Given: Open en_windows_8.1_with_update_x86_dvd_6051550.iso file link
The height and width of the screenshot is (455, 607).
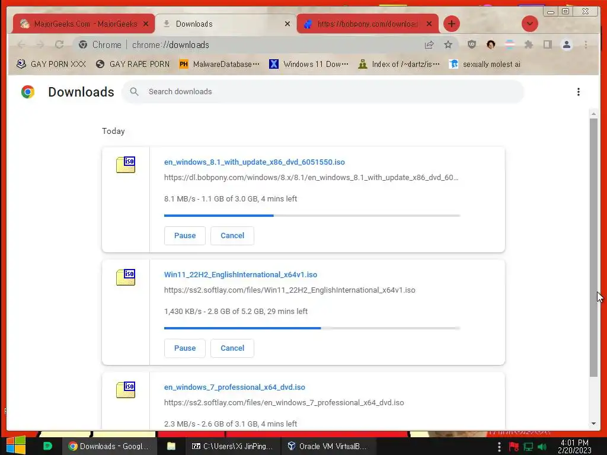Looking at the screenshot, I should (254, 162).
